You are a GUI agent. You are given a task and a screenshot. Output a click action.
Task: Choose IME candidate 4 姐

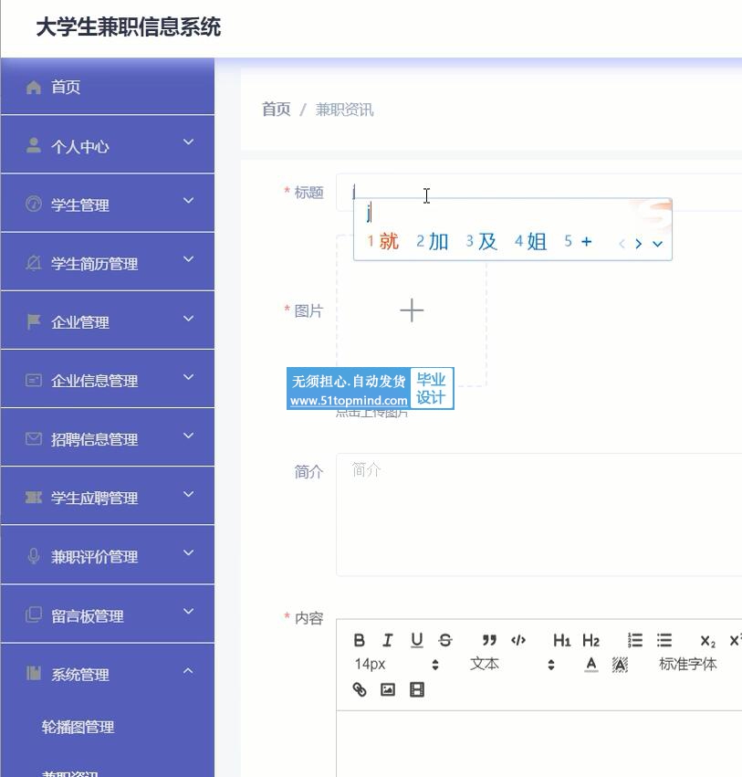pos(530,241)
